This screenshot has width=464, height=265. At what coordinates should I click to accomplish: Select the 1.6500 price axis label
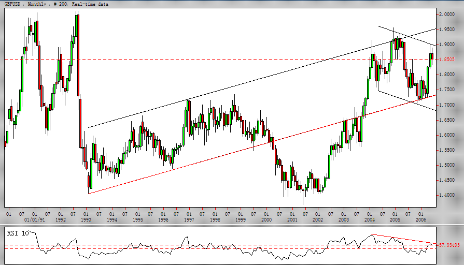447,120
